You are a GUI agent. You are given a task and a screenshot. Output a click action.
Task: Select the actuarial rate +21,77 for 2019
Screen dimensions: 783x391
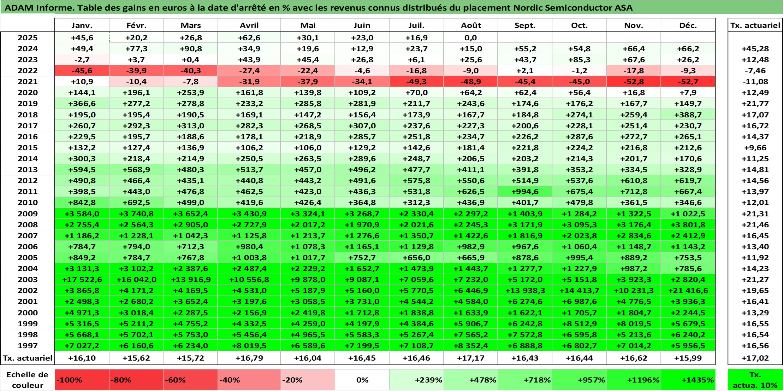[x=755, y=104]
